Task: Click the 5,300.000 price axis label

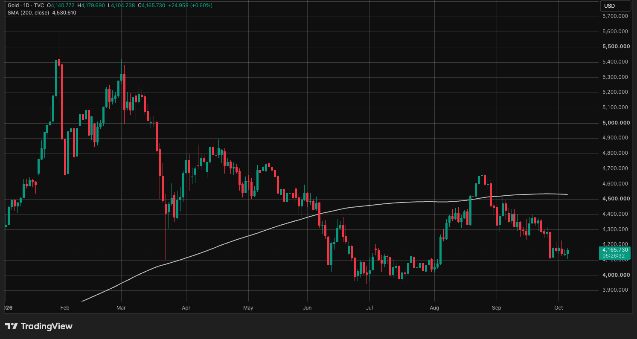Action: pyautogui.click(x=614, y=77)
